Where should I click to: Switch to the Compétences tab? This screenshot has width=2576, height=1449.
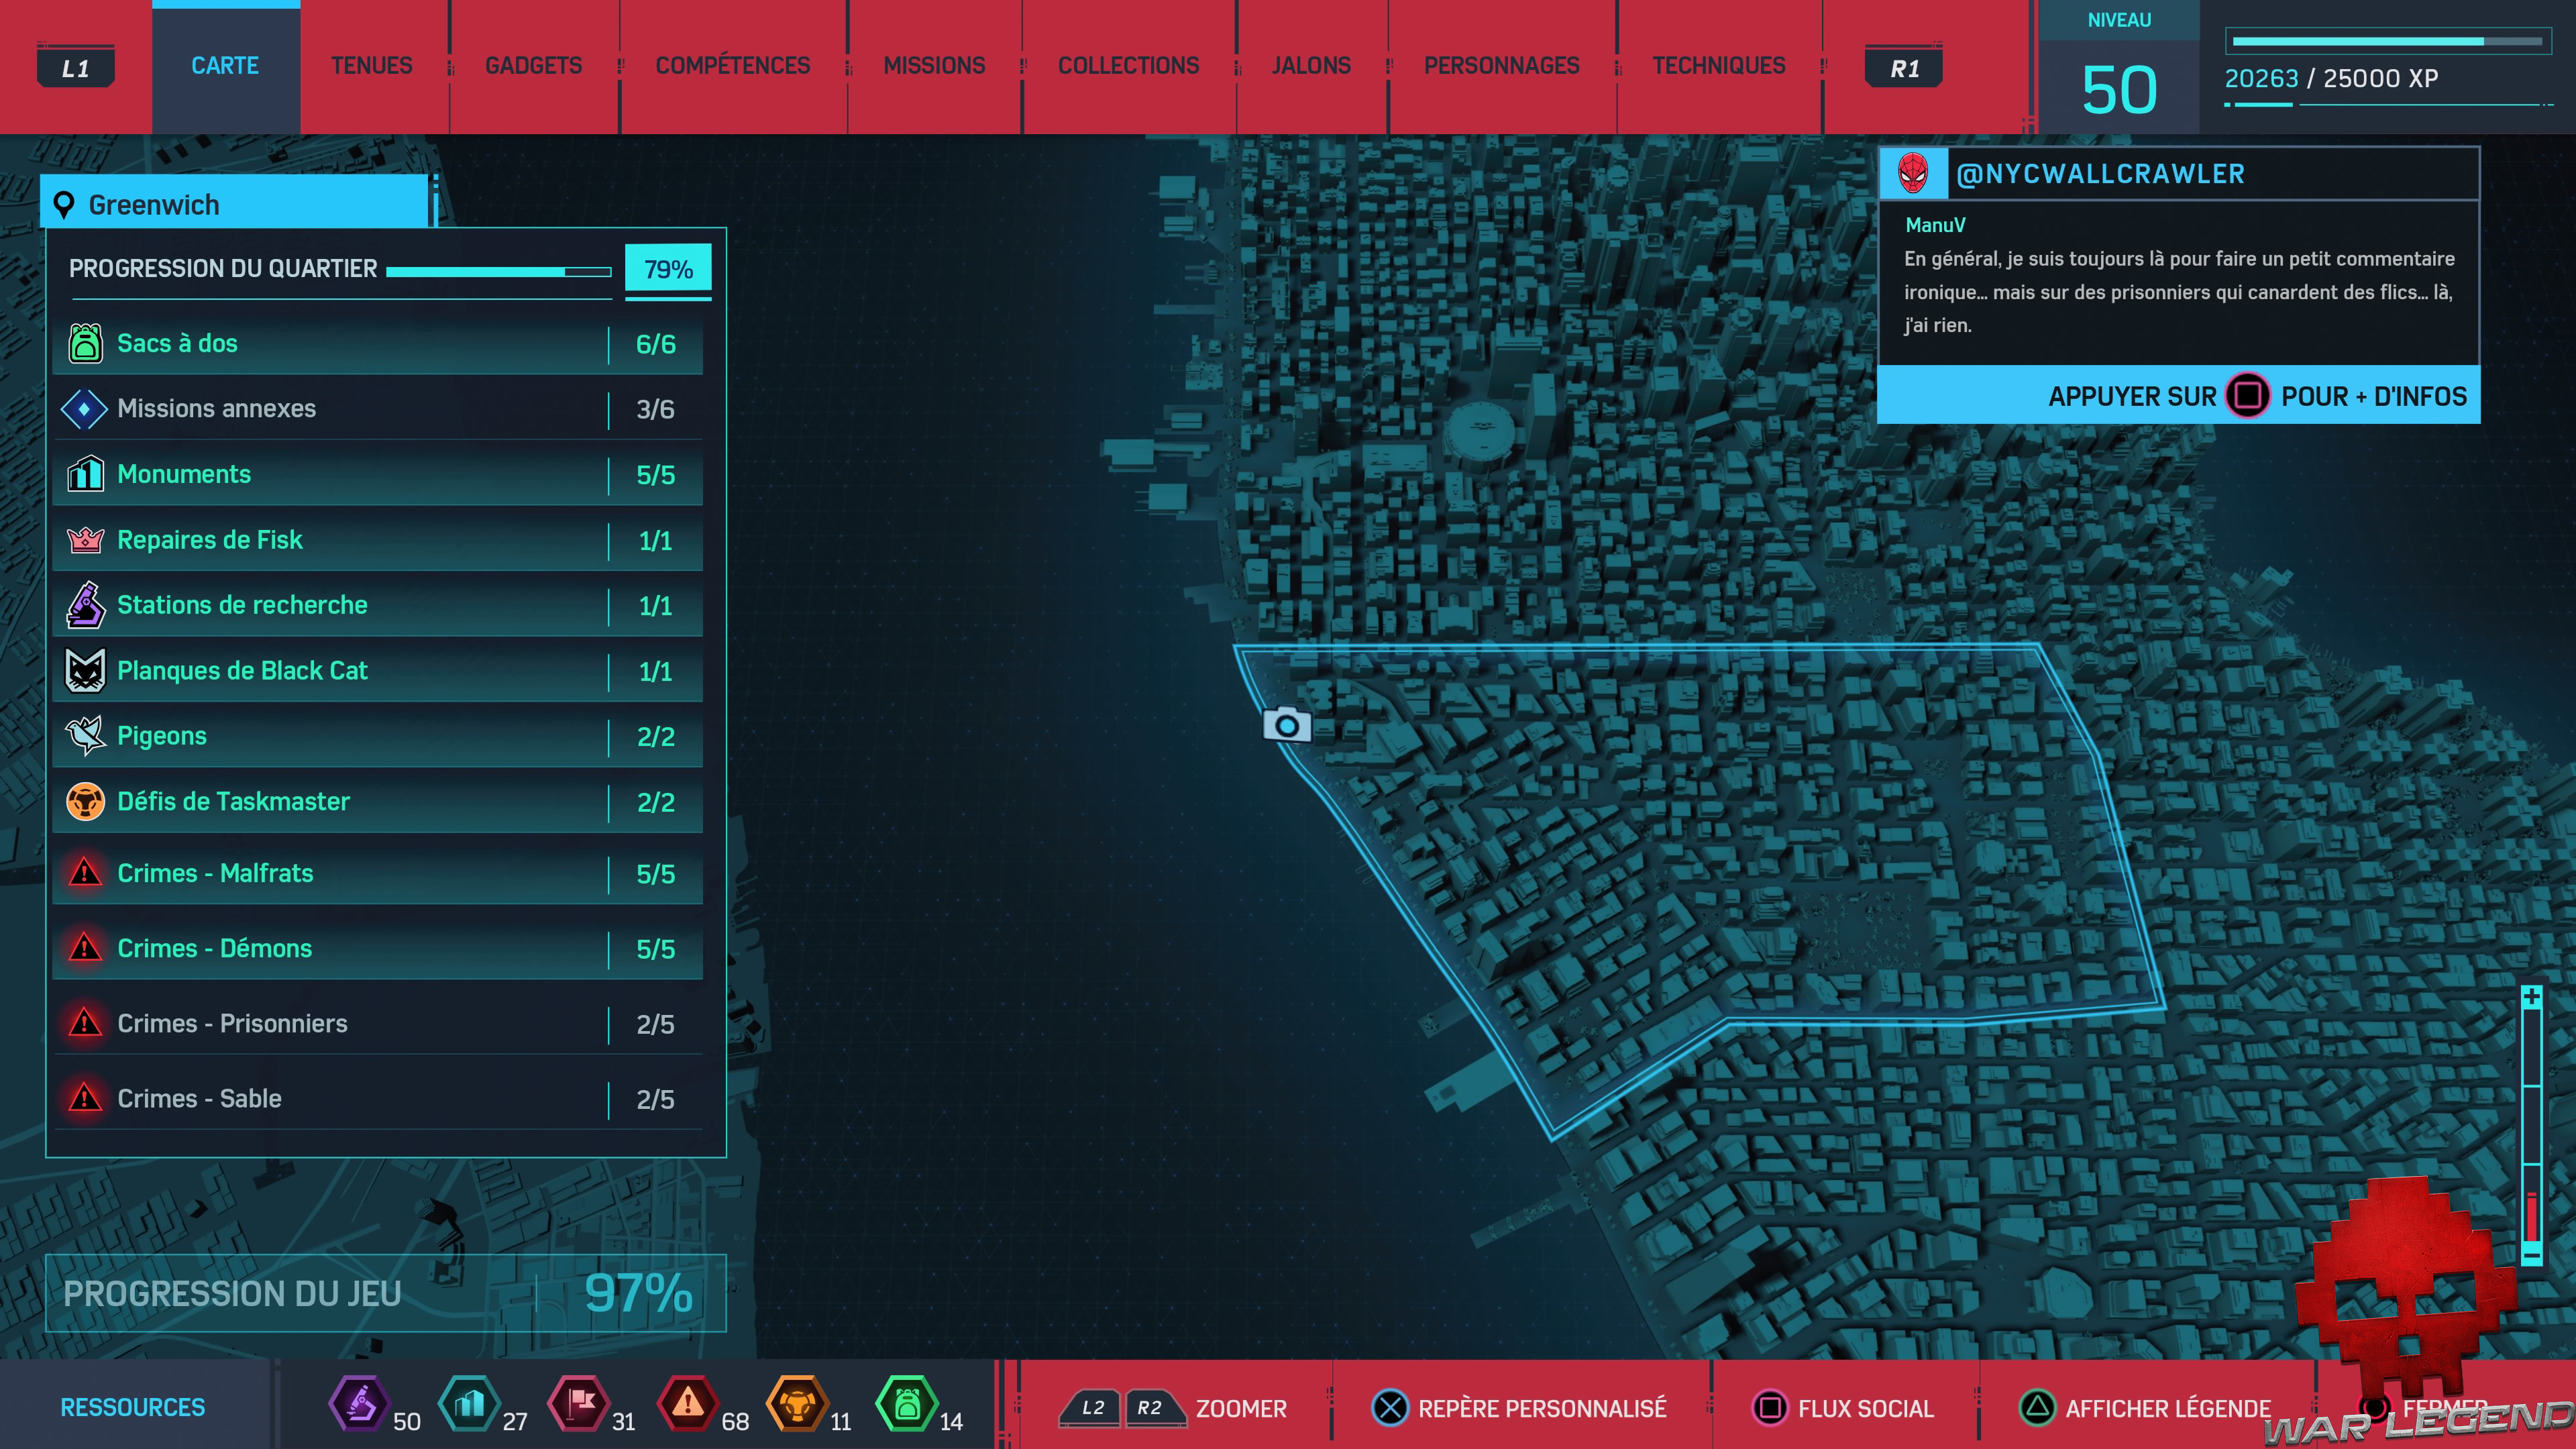(732, 66)
